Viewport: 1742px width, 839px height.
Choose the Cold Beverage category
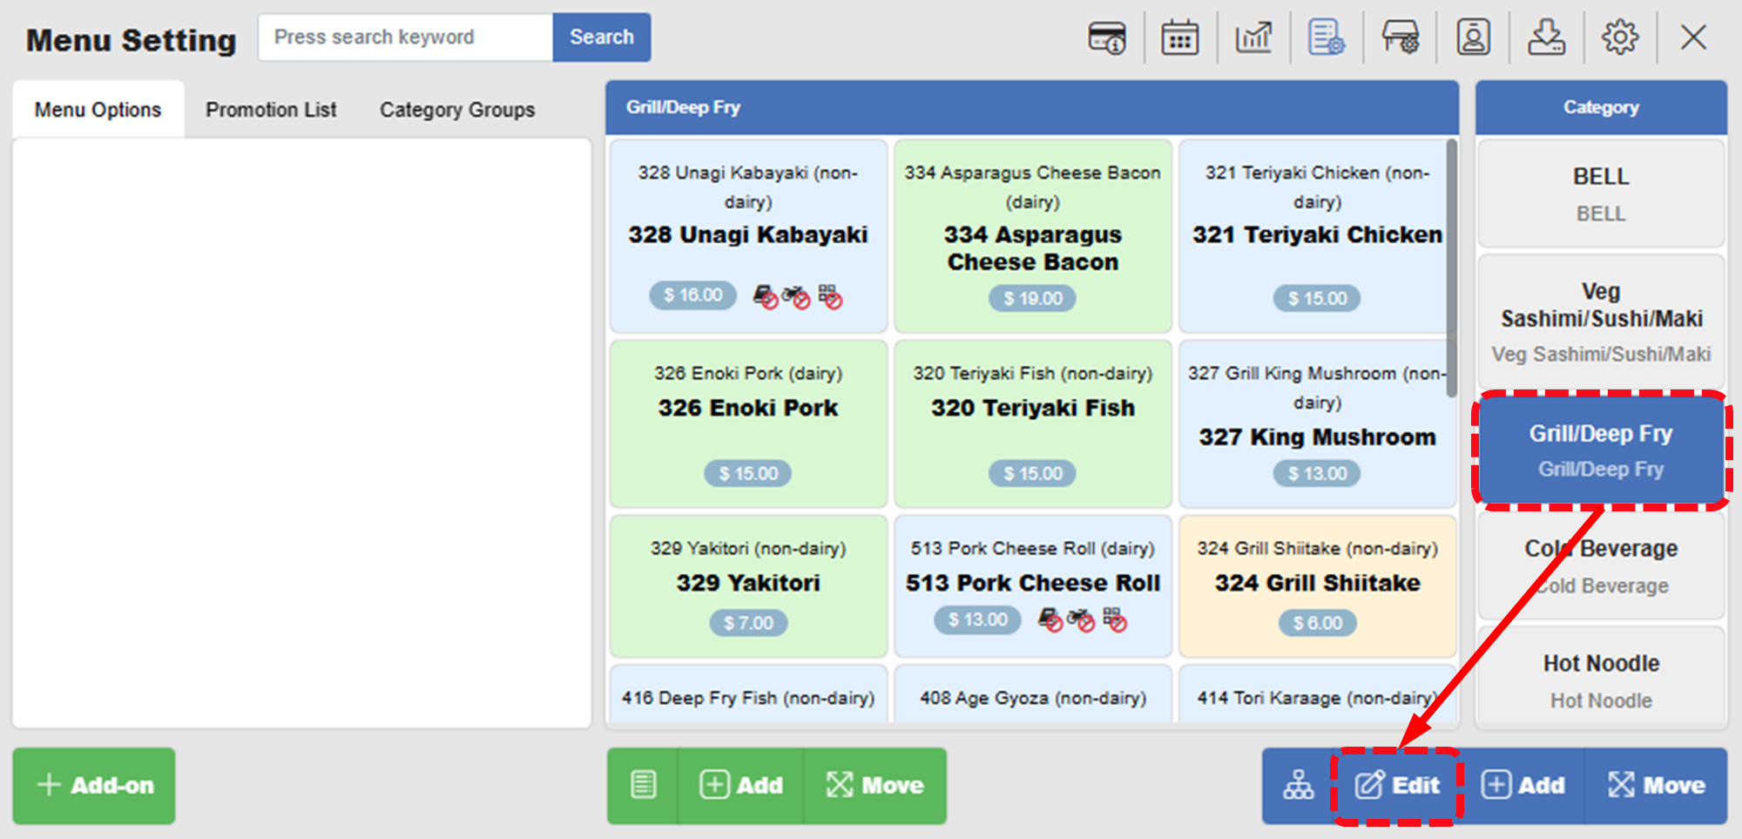[x=1601, y=565]
